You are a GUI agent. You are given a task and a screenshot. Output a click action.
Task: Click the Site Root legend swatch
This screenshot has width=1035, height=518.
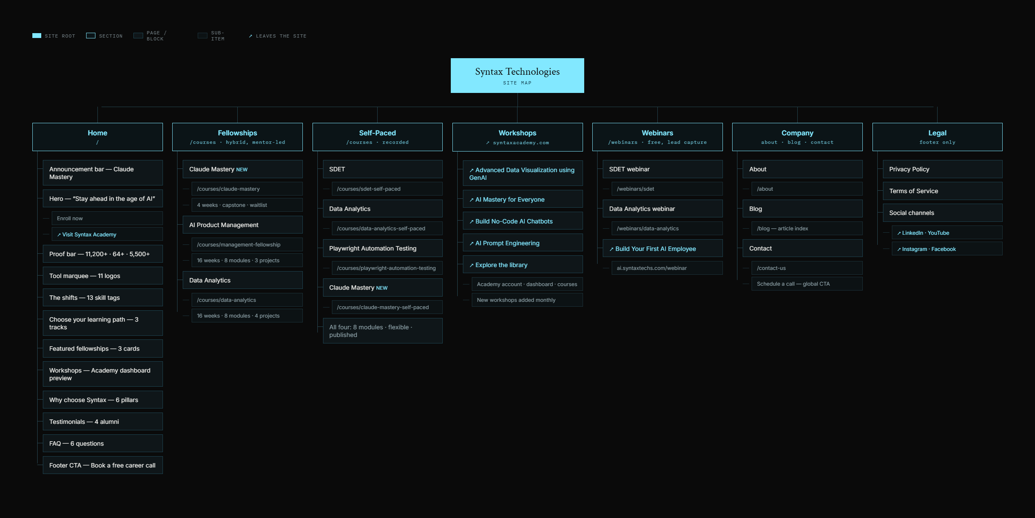pyautogui.click(x=37, y=36)
